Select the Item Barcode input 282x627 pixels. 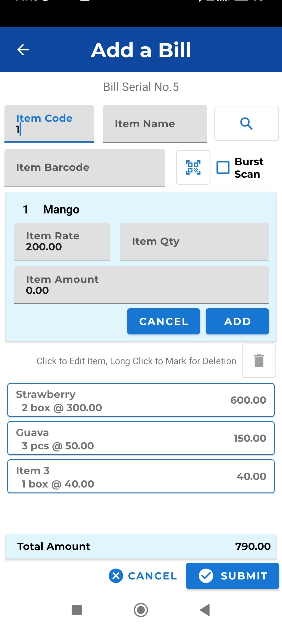point(85,167)
